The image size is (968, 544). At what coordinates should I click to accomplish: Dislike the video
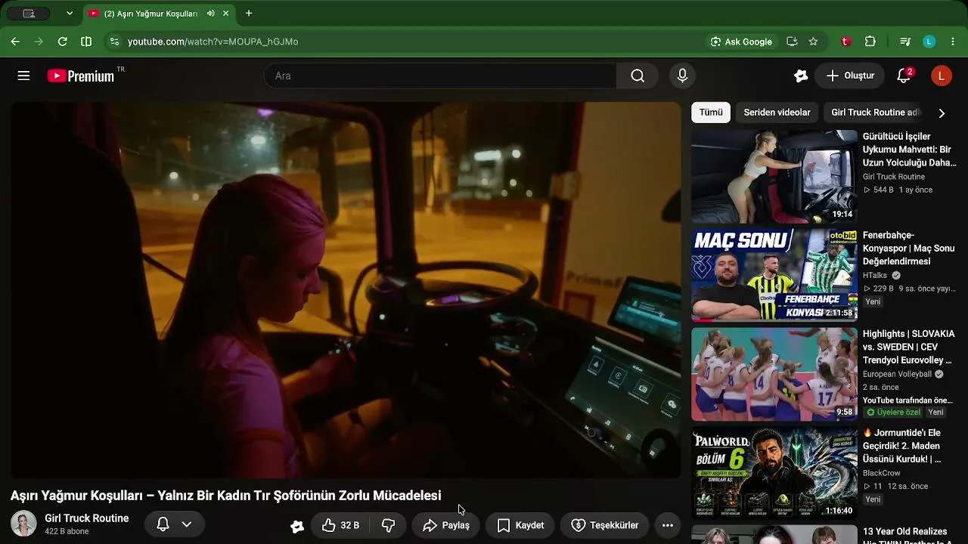pos(388,525)
